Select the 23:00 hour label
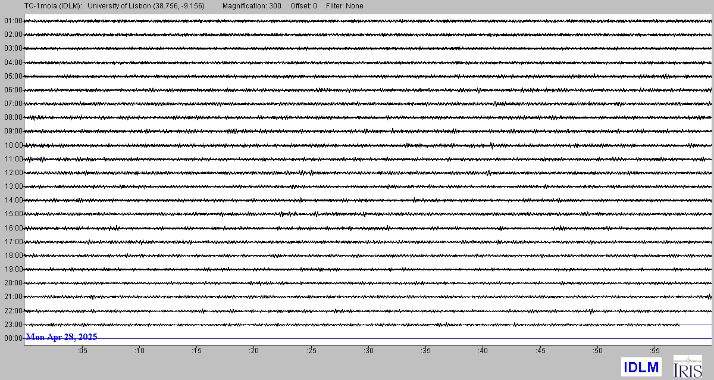Screen dimensions: 714x380 [13, 325]
